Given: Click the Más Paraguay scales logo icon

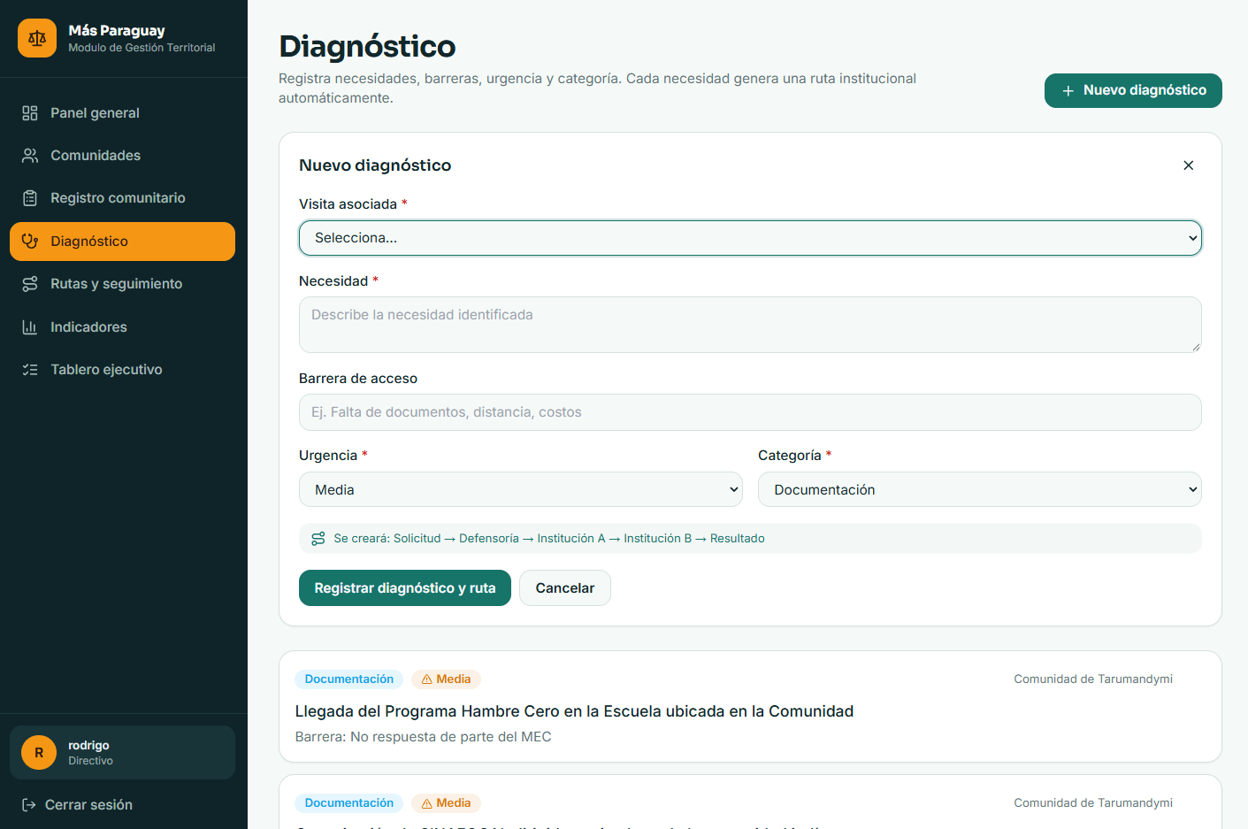Looking at the screenshot, I should click(x=37, y=38).
